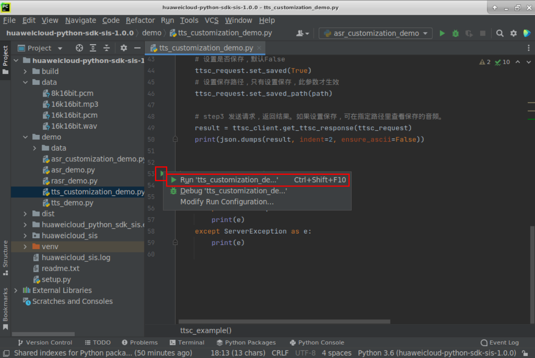Expand the venv folder
The height and width of the screenshot is (358, 535).
pos(25,246)
